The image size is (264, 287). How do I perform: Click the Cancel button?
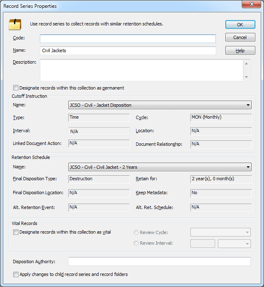[240, 37]
